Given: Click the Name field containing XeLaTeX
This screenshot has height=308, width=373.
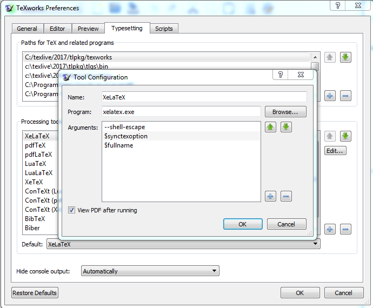Looking at the screenshot, I should point(204,97).
